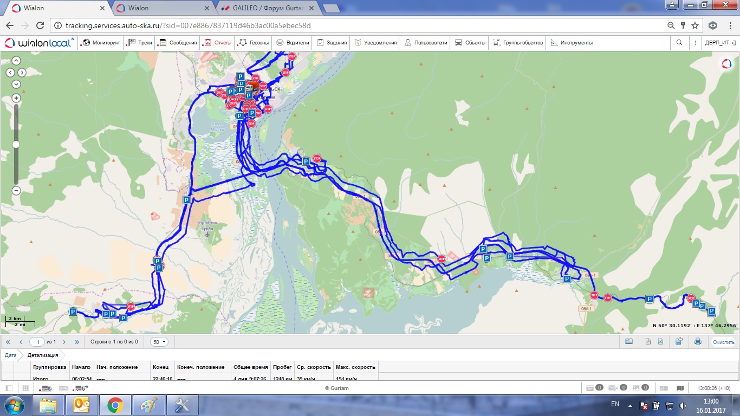The width and height of the screenshot is (740, 416).
Task: Go to the last report page
Action: point(77,342)
